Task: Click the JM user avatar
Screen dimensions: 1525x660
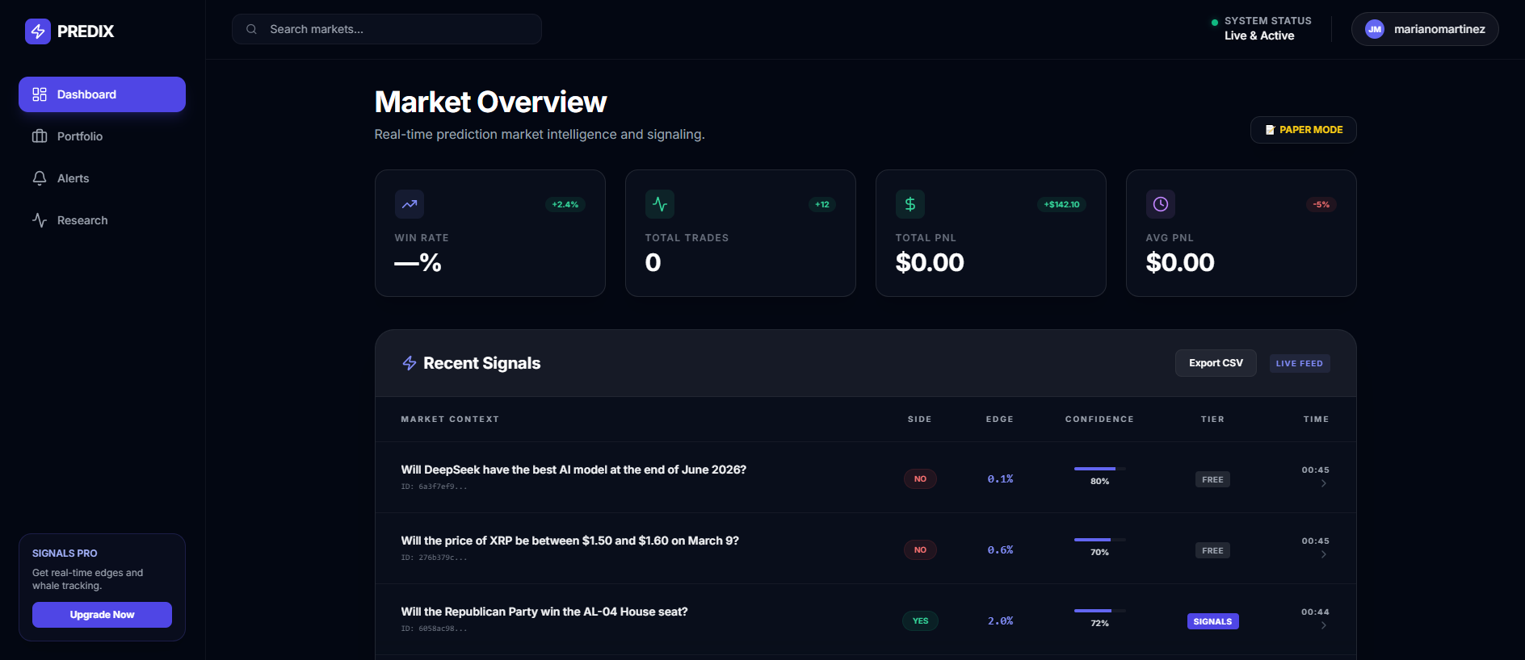Action: coord(1375,29)
